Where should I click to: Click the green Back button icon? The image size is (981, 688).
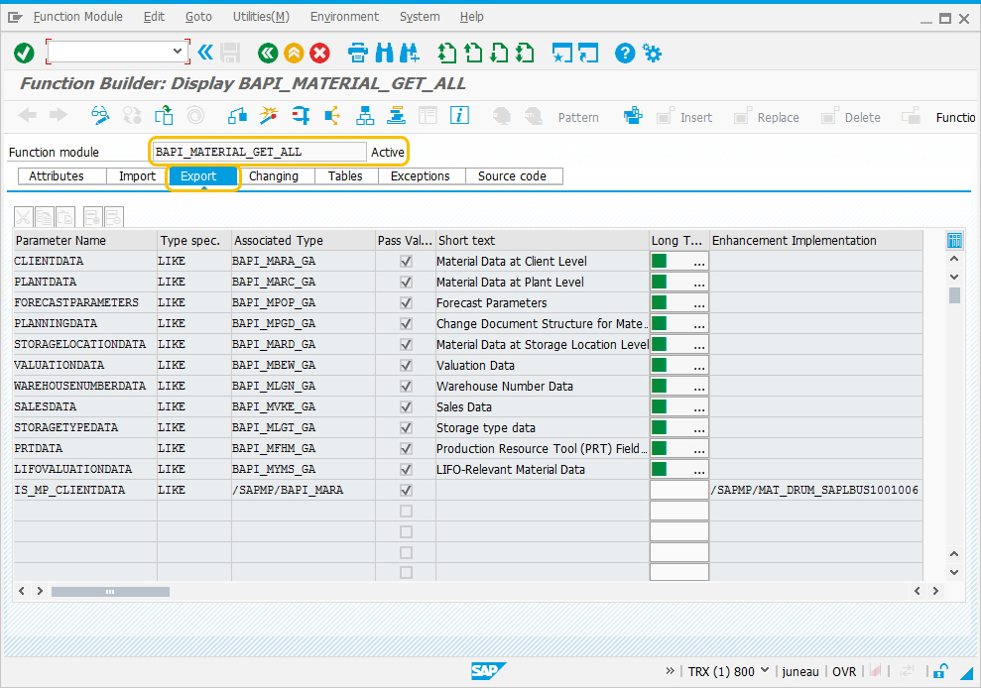(x=268, y=54)
